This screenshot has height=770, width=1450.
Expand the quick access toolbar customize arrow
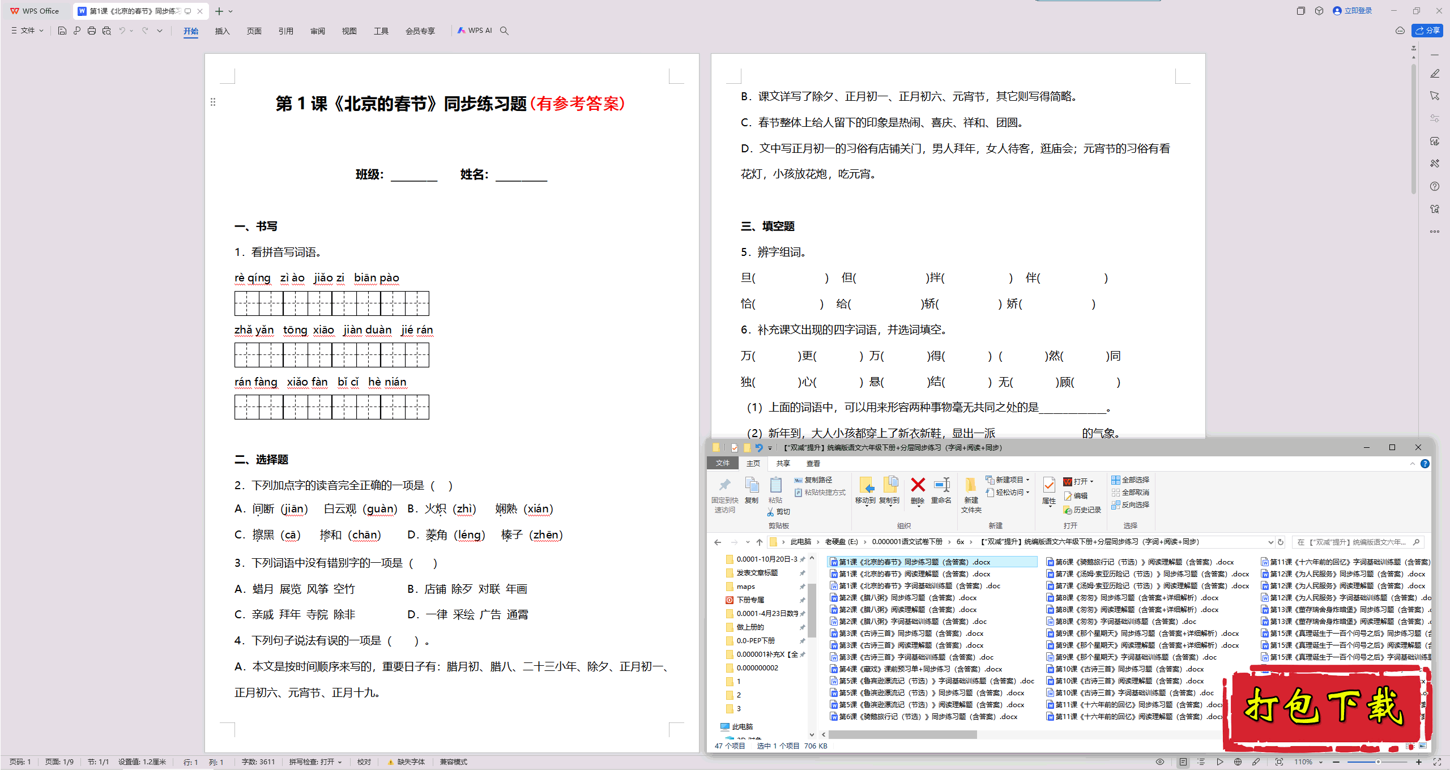click(160, 31)
